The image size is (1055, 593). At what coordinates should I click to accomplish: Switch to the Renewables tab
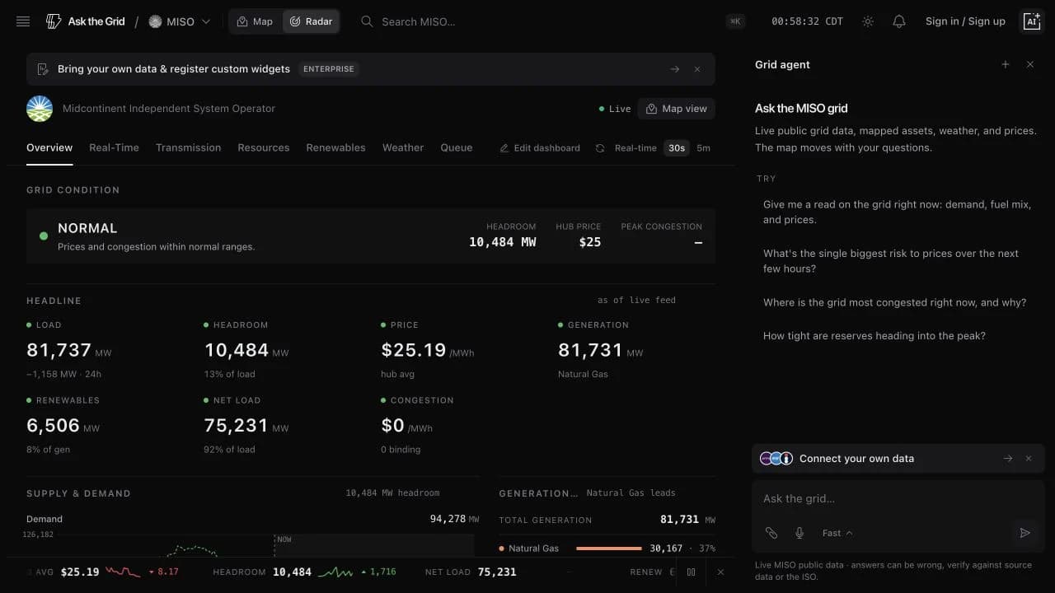point(335,147)
